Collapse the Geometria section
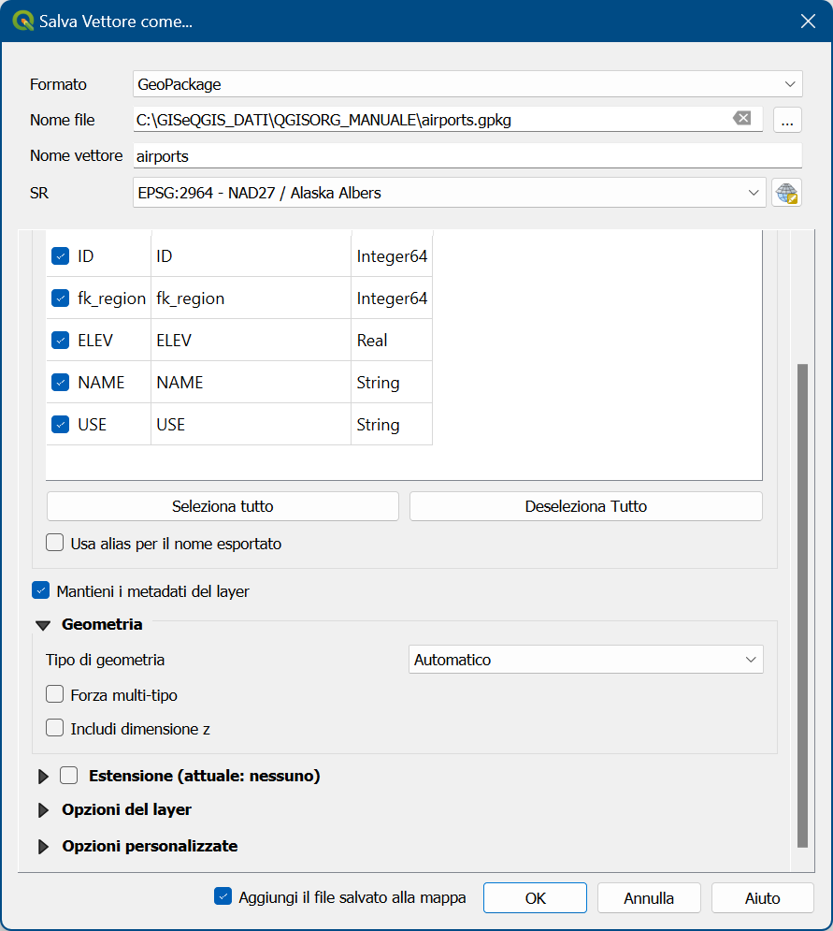Viewport: 833px width, 931px height. click(43, 625)
